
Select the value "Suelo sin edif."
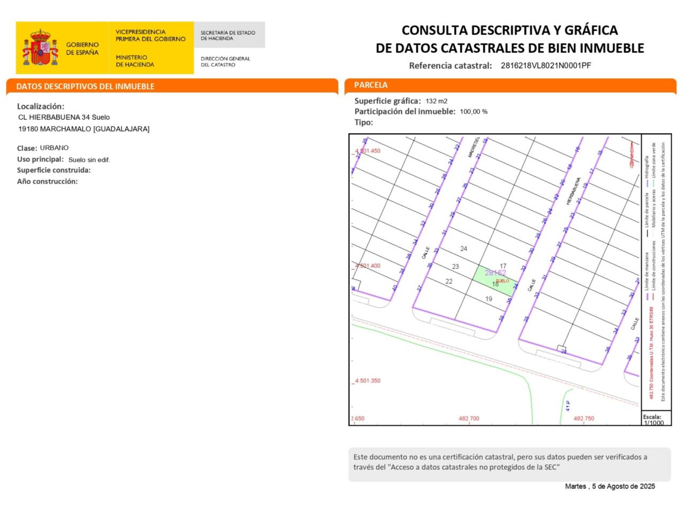pyautogui.click(x=89, y=160)
